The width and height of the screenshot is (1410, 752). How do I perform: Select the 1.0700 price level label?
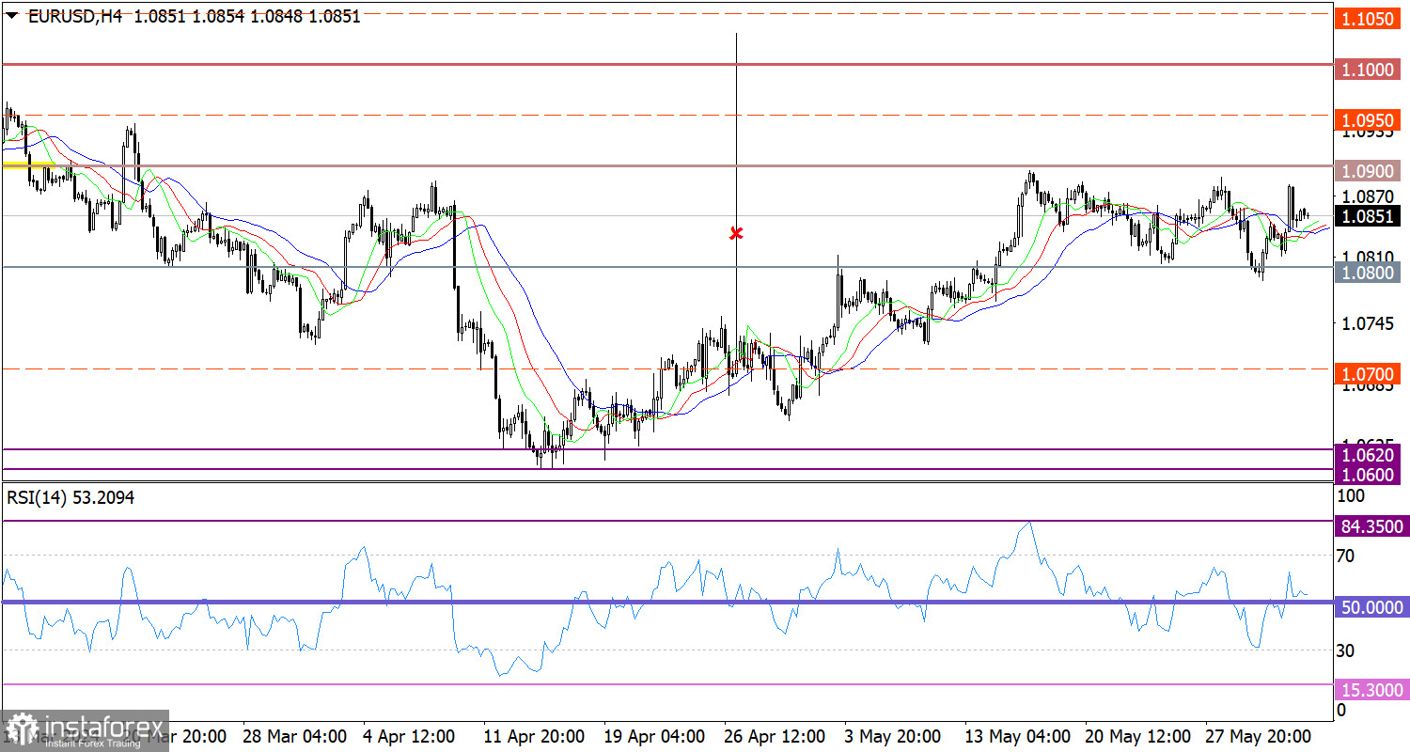tap(1368, 374)
